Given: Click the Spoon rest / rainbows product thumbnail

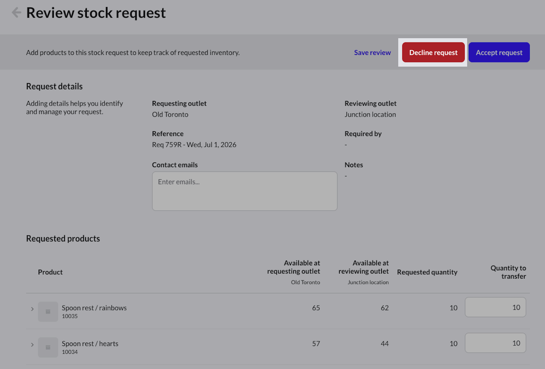Looking at the screenshot, I should click(48, 312).
